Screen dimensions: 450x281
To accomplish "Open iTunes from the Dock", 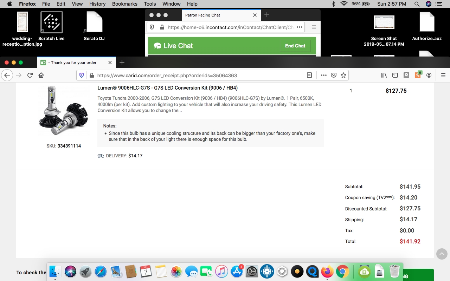I will (221, 272).
